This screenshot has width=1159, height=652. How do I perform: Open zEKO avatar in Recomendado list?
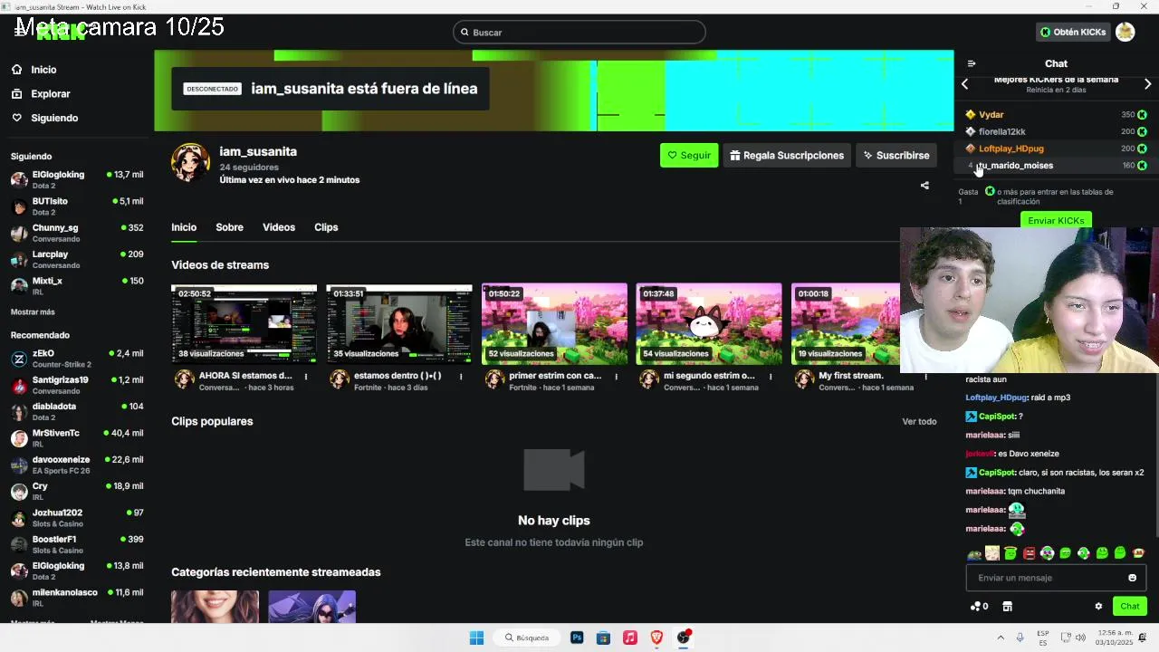point(19,359)
